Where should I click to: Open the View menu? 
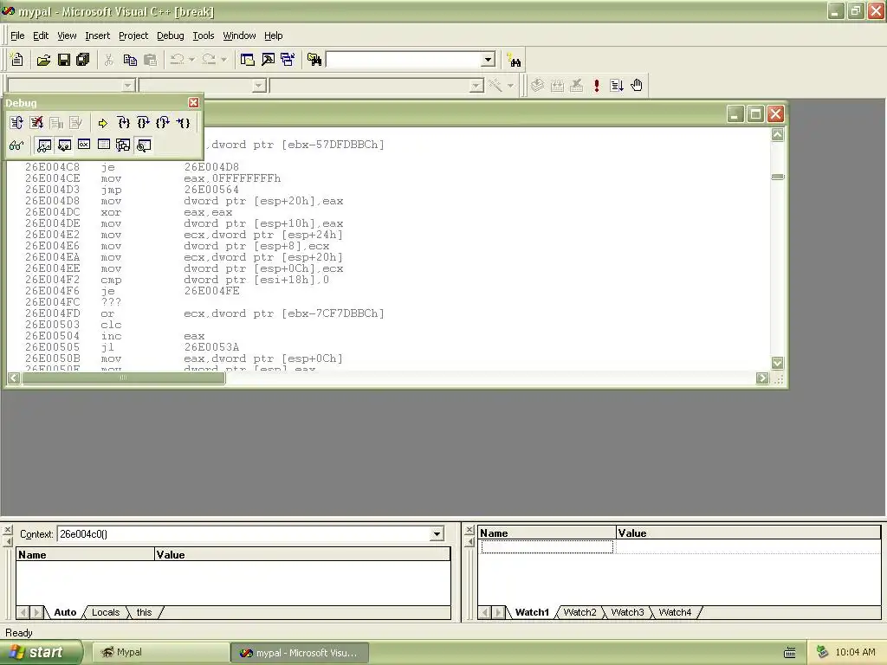(67, 36)
